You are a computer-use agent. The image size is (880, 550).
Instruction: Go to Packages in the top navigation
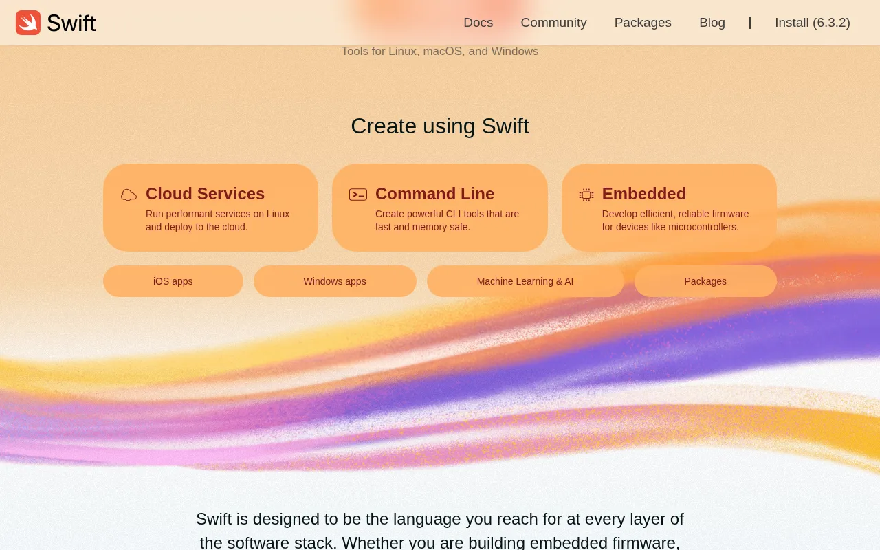pos(643,23)
